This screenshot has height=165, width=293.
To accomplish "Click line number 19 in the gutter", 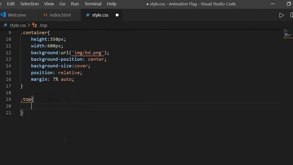I will [8, 99].
